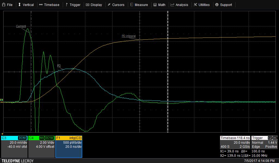The image size is (279, 163).
Task: Click the DC50 coupling badge on C3
Action: coord(22,138)
